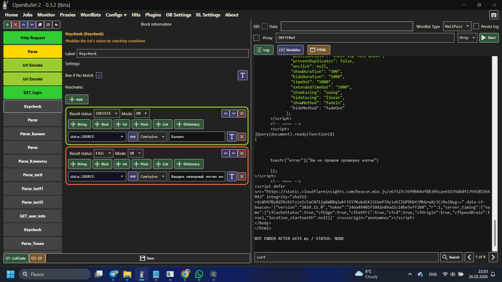Move the FAIL keychain down
The height and width of the screenshot is (282, 502).
(234, 153)
